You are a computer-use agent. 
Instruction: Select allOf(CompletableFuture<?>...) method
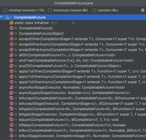coord(73,55)
